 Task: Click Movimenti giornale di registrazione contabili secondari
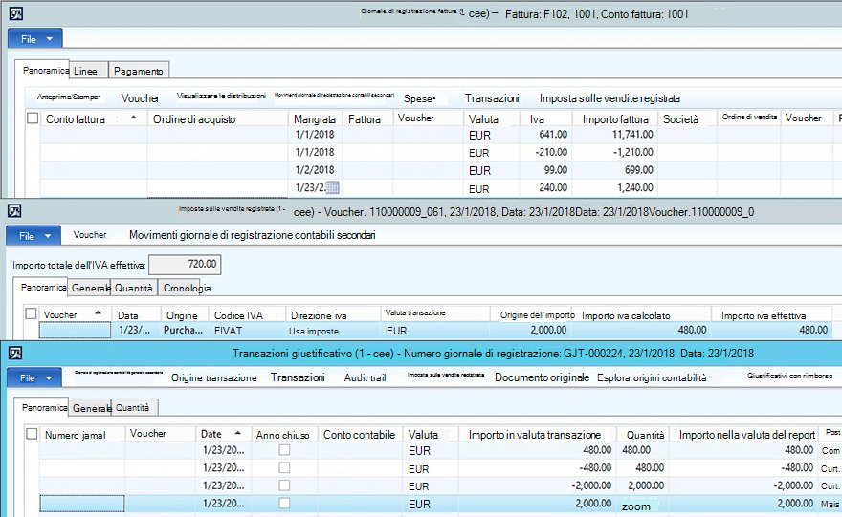coord(253,235)
